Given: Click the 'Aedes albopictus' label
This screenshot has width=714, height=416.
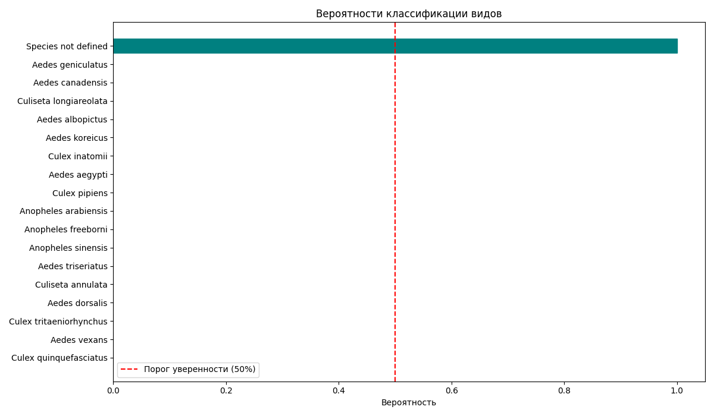Looking at the screenshot, I should [72, 120].
